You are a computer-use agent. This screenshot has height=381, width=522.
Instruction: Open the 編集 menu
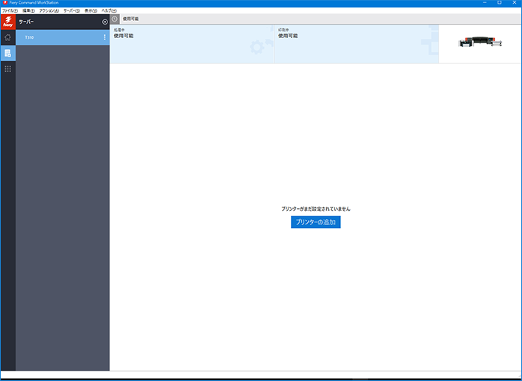click(x=28, y=10)
